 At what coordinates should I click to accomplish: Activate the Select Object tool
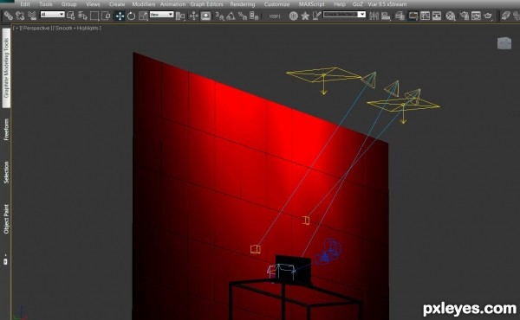coord(71,16)
